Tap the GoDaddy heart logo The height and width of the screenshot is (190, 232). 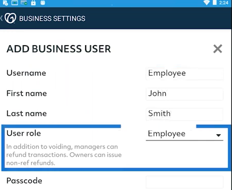(x=10, y=18)
